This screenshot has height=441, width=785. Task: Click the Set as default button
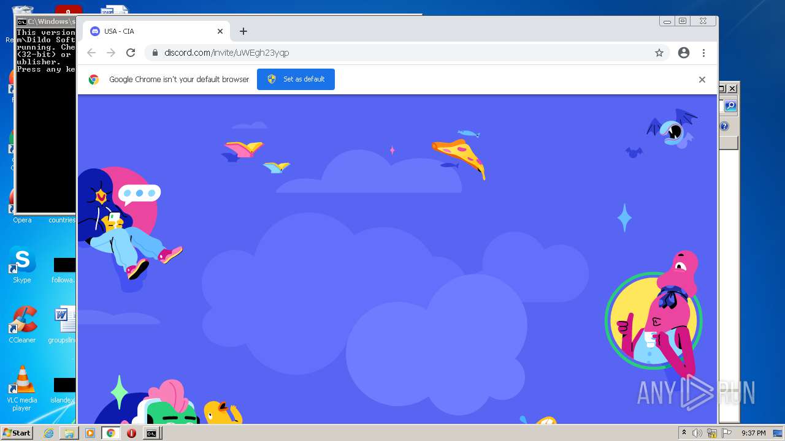(x=296, y=79)
